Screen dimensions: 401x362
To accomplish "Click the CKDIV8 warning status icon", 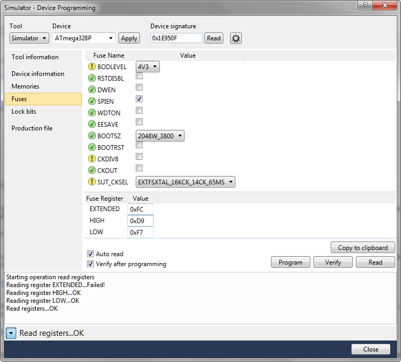I will [92, 159].
